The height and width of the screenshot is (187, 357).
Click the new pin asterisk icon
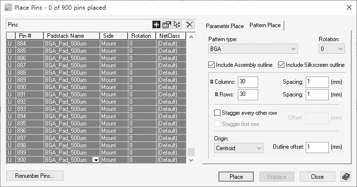coord(156,25)
